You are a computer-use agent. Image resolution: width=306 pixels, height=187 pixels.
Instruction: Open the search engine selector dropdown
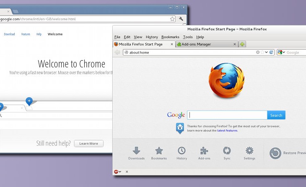(x=281, y=52)
